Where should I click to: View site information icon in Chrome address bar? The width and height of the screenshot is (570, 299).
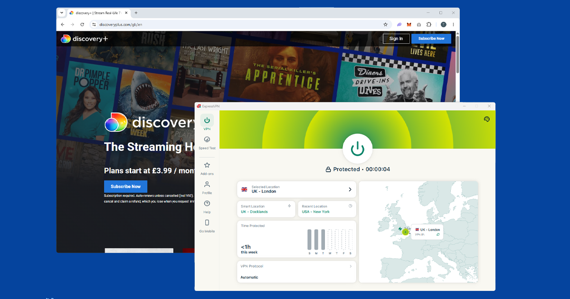click(x=94, y=25)
